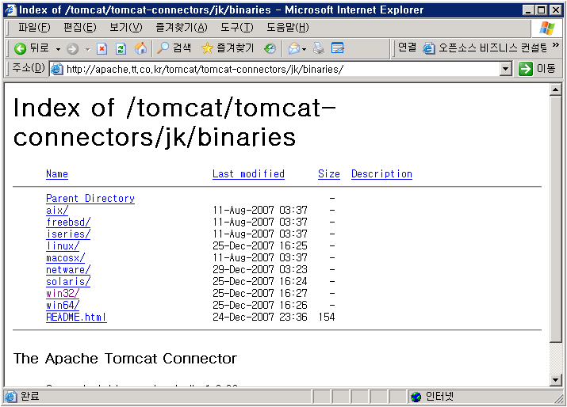The image size is (567, 407).
Task: Click the History/Media toolbar icon
Action: (270, 48)
